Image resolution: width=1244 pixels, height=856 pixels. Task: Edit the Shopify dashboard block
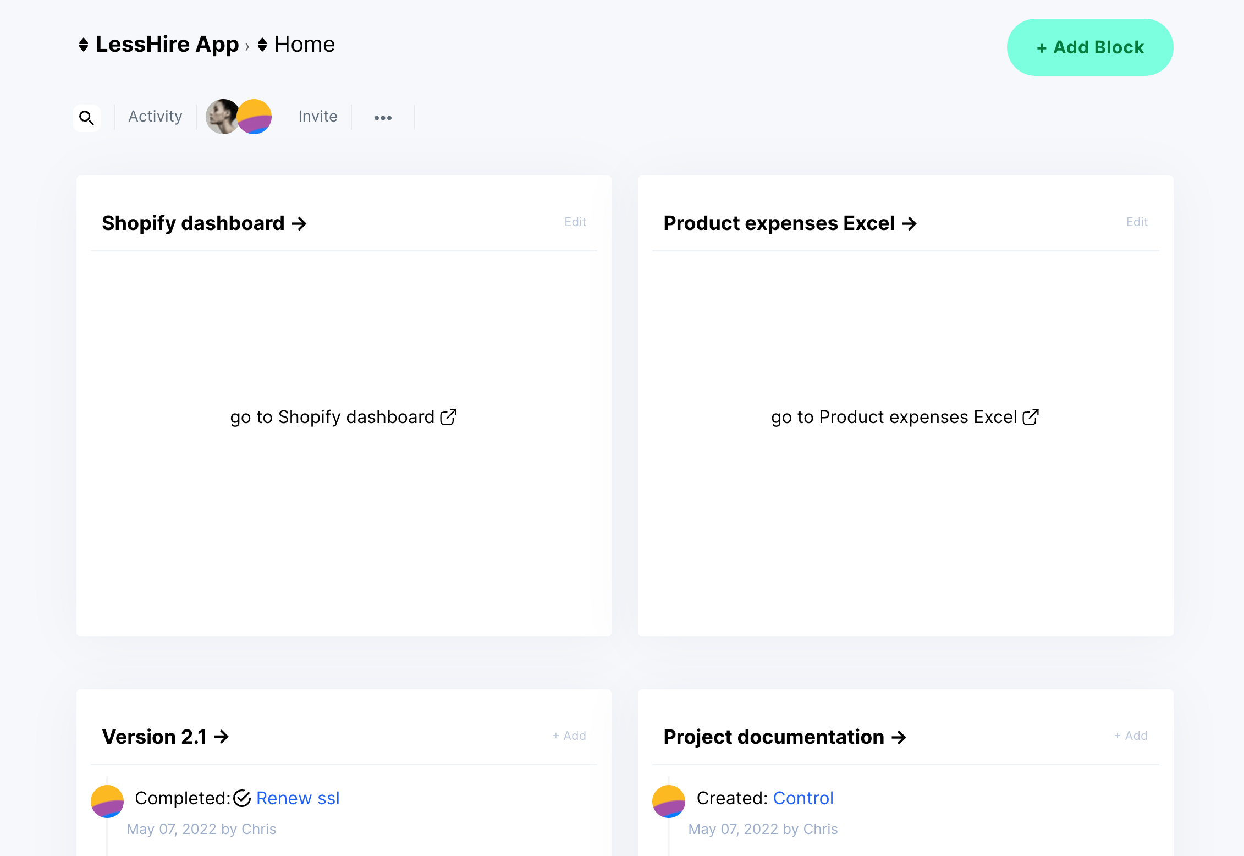tap(575, 222)
